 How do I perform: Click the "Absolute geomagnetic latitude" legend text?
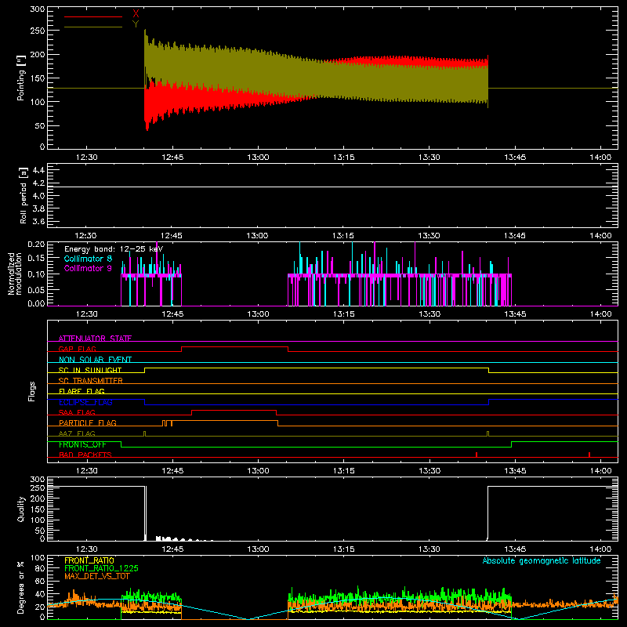click(x=542, y=560)
